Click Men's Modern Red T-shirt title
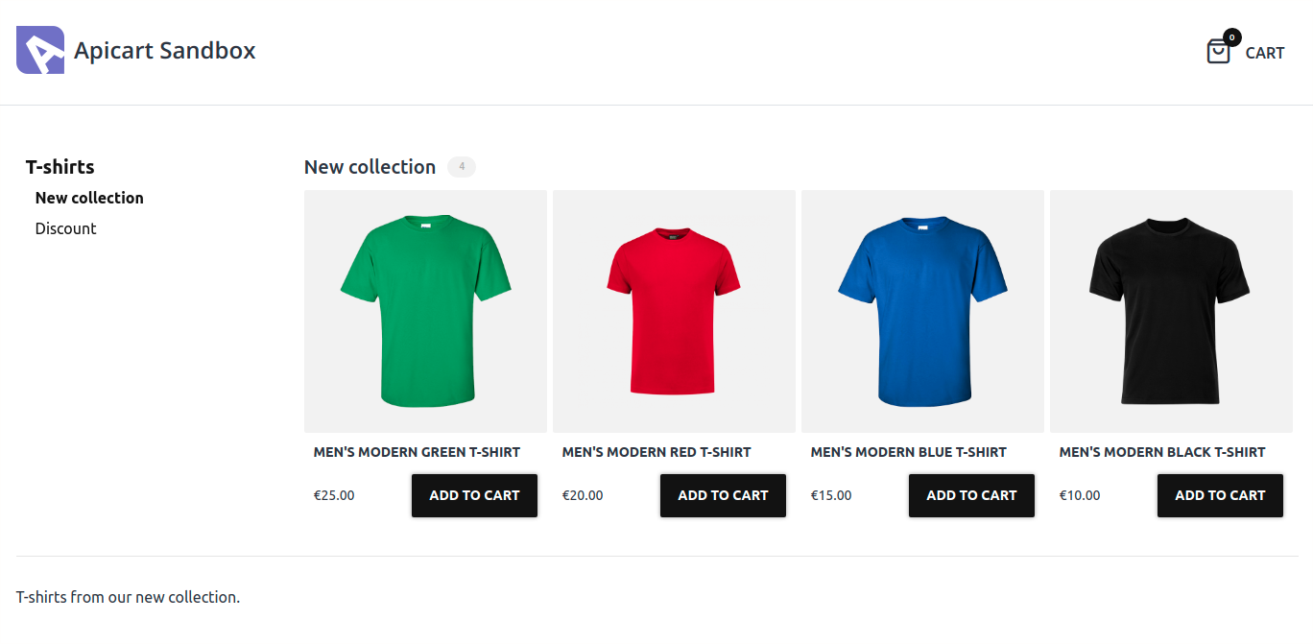The width and height of the screenshot is (1313, 644). click(656, 452)
